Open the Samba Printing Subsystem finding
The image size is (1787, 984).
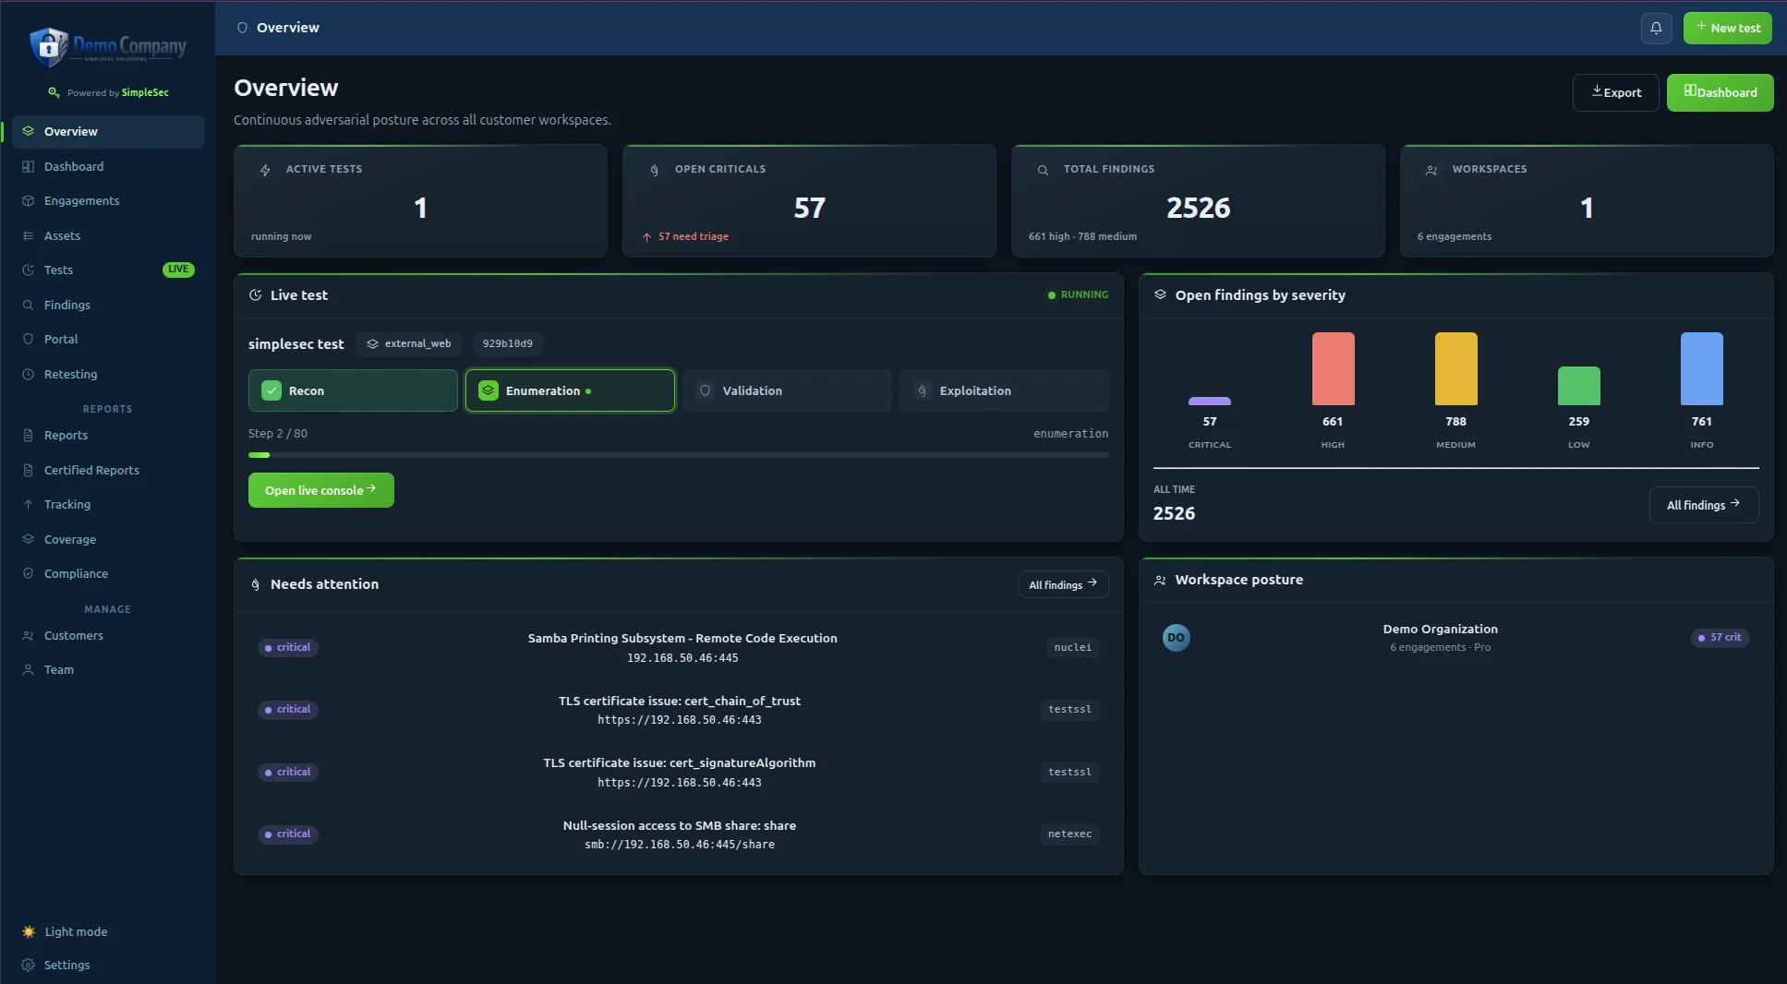pos(679,647)
